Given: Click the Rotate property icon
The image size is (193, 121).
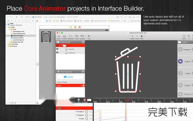Looking at the screenshot, I should (180, 73).
